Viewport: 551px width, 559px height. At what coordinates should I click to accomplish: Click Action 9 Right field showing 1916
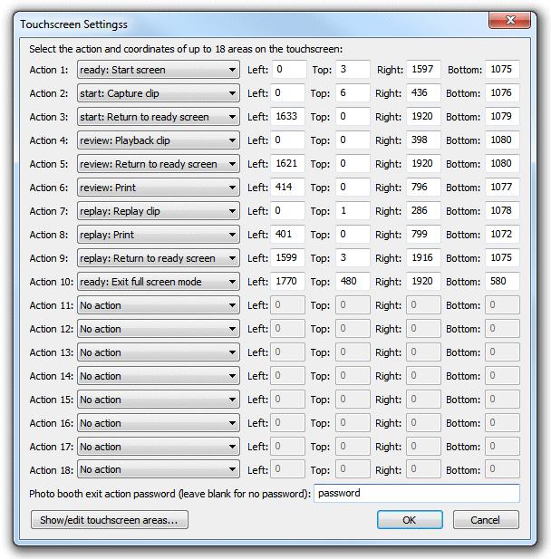tap(424, 257)
